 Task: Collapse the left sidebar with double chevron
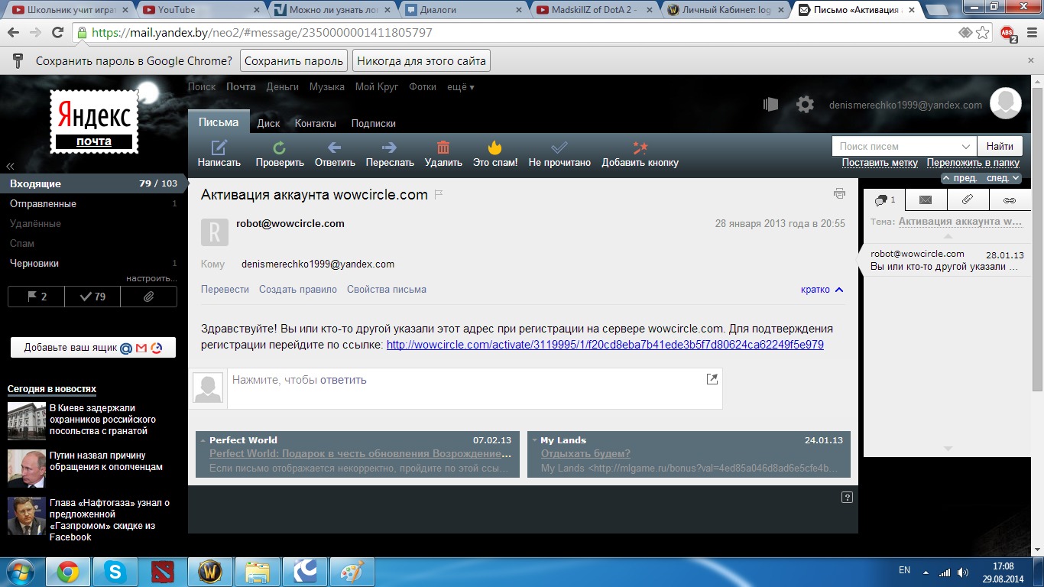pyautogui.click(x=11, y=167)
